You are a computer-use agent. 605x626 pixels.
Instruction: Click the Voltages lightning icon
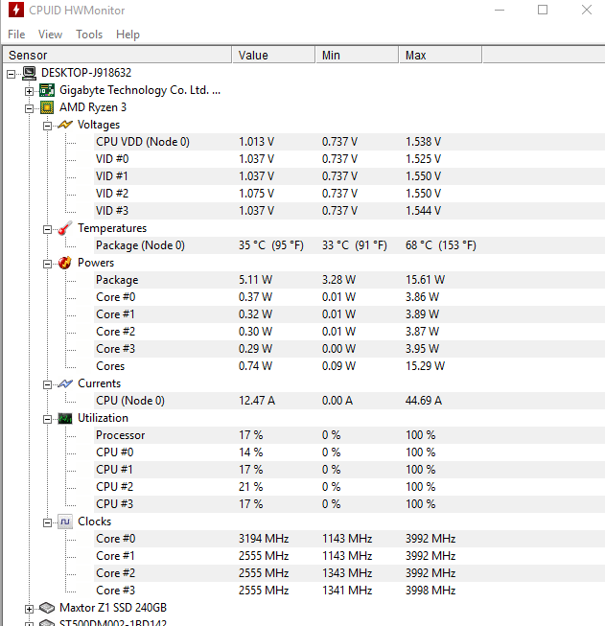coord(65,125)
